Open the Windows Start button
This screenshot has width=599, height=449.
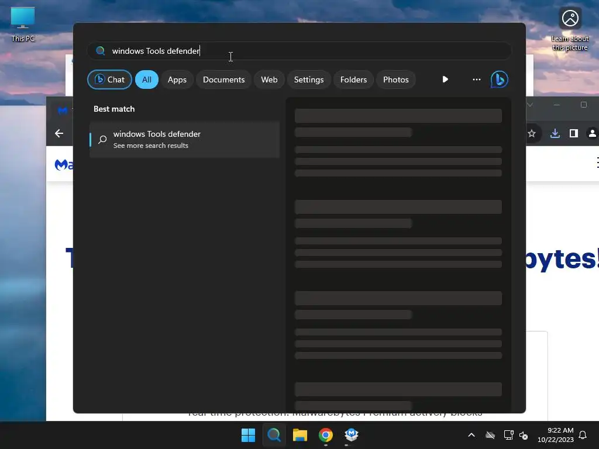pyautogui.click(x=248, y=435)
